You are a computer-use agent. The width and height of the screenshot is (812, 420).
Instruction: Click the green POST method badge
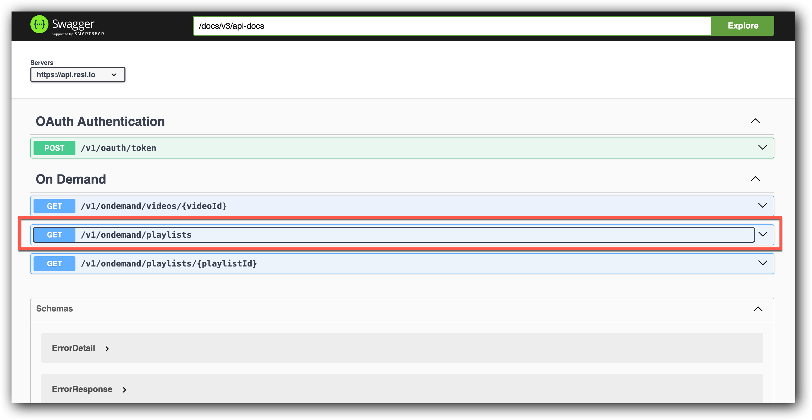pyautogui.click(x=54, y=148)
